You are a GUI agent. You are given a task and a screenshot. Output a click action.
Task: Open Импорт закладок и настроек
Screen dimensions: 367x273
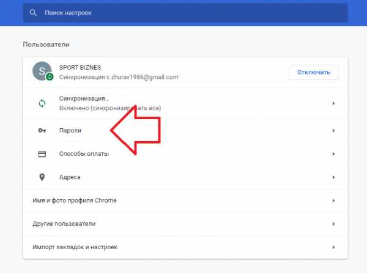pos(185,247)
